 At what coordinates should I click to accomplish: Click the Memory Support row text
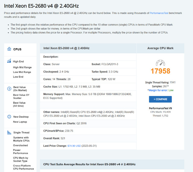87,96
